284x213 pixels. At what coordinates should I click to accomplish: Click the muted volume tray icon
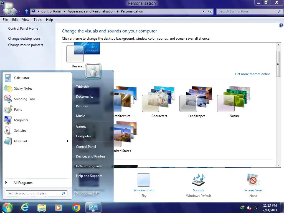[x=249, y=208]
